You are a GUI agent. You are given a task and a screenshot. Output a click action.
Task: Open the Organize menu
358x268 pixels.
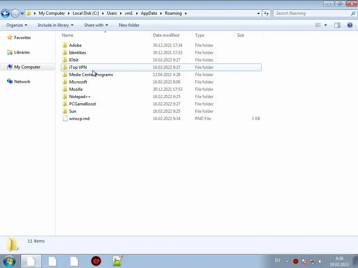[17, 25]
